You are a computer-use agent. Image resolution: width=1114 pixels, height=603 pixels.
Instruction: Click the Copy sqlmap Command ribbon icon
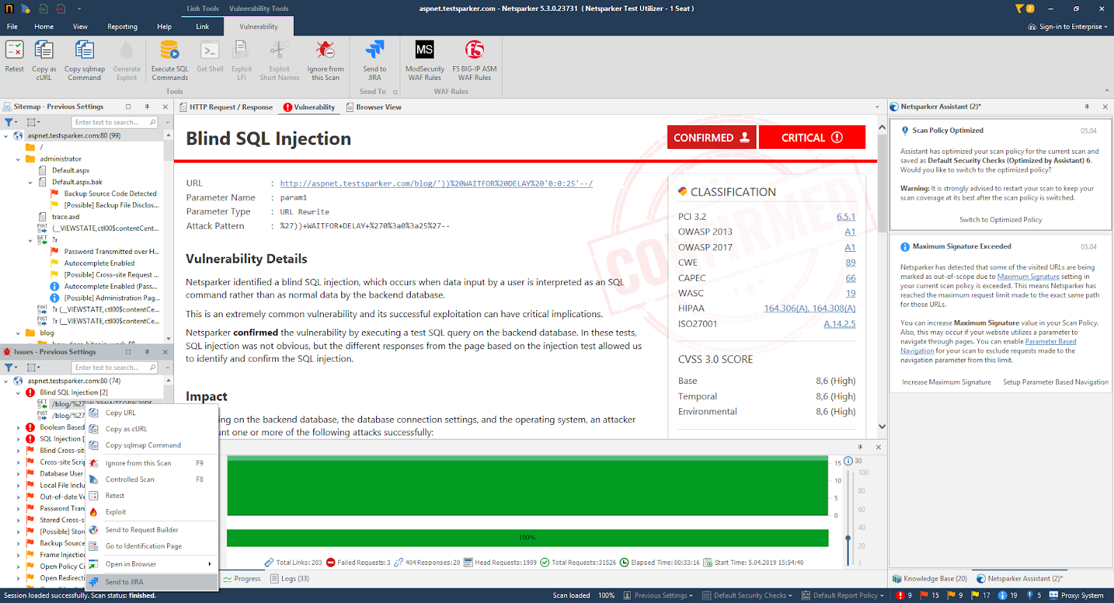84,51
